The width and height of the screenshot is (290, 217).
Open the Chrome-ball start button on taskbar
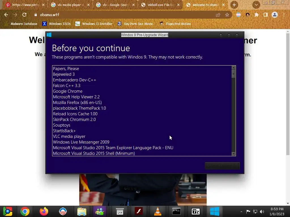pyautogui.click(x=8, y=211)
